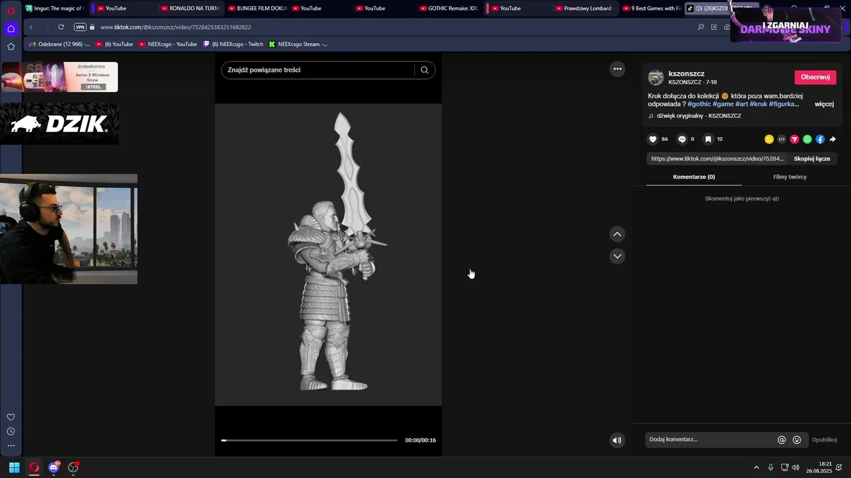The image size is (851, 478).
Task: Open (6) NEEXcsgo - Twitch bookmark
Action: [x=233, y=44]
